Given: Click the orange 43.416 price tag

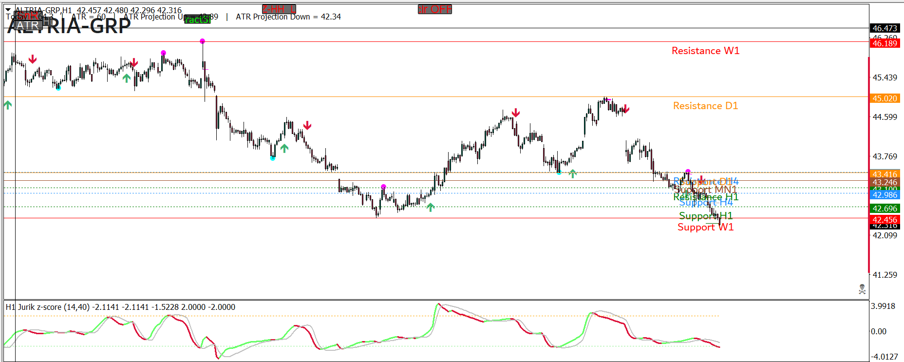Looking at the screenshot, I should [885, 174].
